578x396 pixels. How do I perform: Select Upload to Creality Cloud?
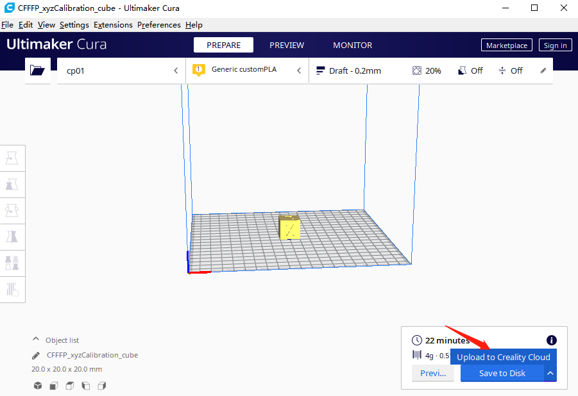pos(504,357)
